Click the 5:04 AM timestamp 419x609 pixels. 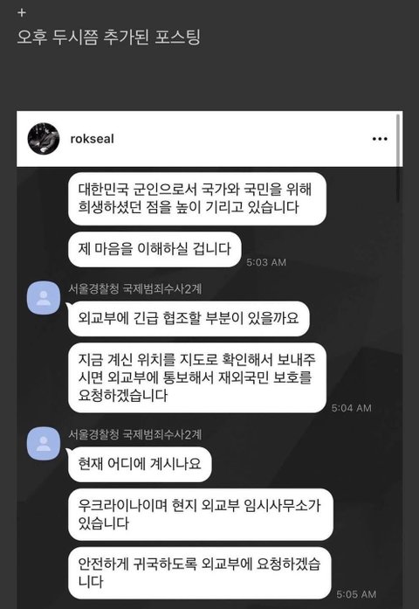pyautogui.click(x=351, y=408)
